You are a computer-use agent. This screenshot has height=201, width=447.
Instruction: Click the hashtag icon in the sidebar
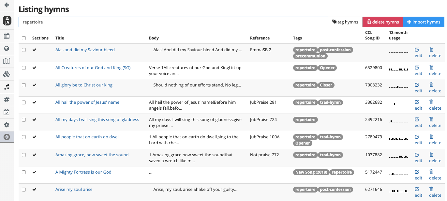[7, 100]
